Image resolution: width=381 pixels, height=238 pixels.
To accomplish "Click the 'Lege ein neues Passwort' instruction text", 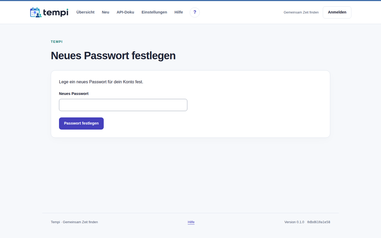I will point(101,82).
